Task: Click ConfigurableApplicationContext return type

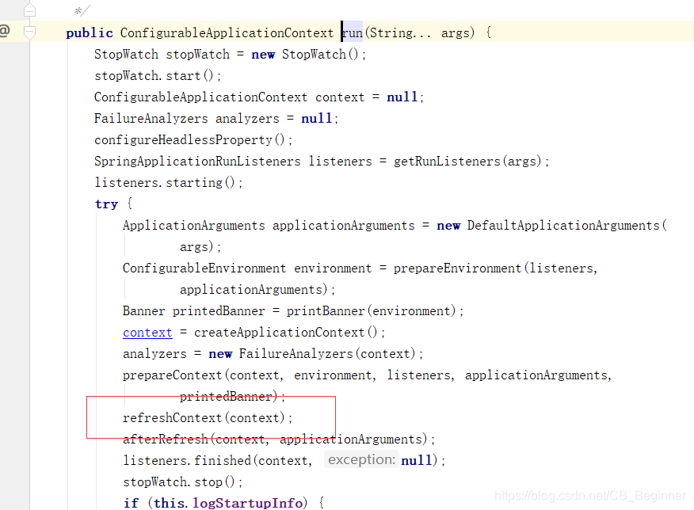Action: [227, 33]
